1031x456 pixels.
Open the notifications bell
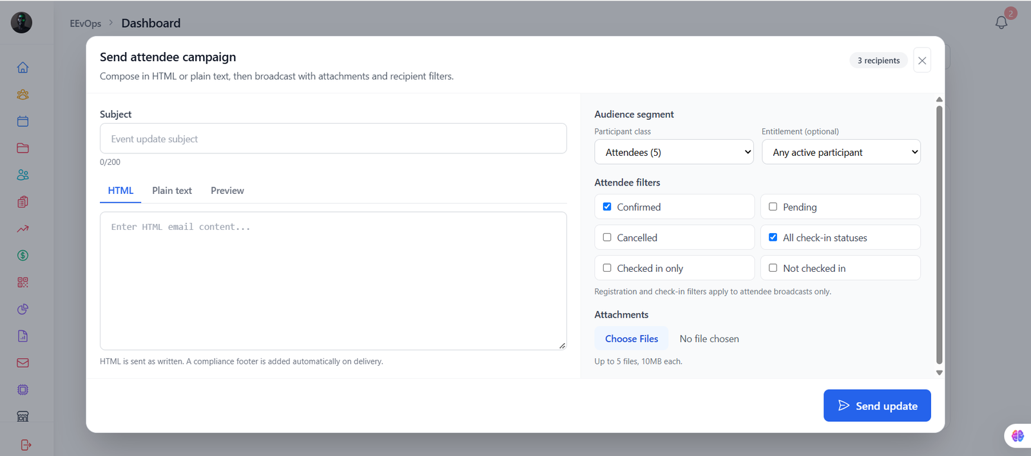1001,23
